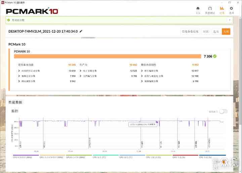Collapse the valid score banner with the arrow button
The height and width of the screenshot is (173, 242).
click(230, 20)
